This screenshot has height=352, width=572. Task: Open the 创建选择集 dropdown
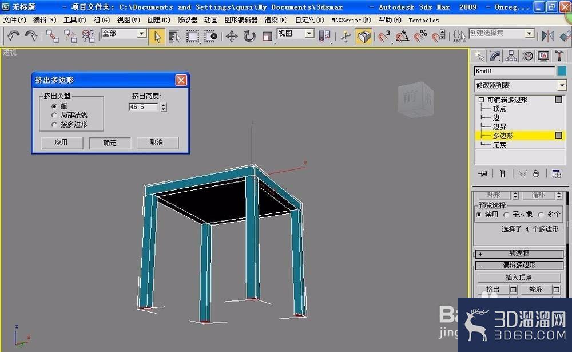point(529,34)
